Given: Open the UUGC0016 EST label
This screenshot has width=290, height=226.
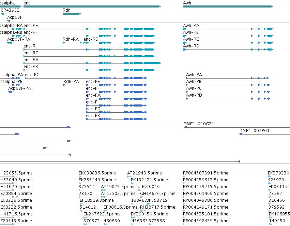Looking at the screenshot, I should point(149,187).
